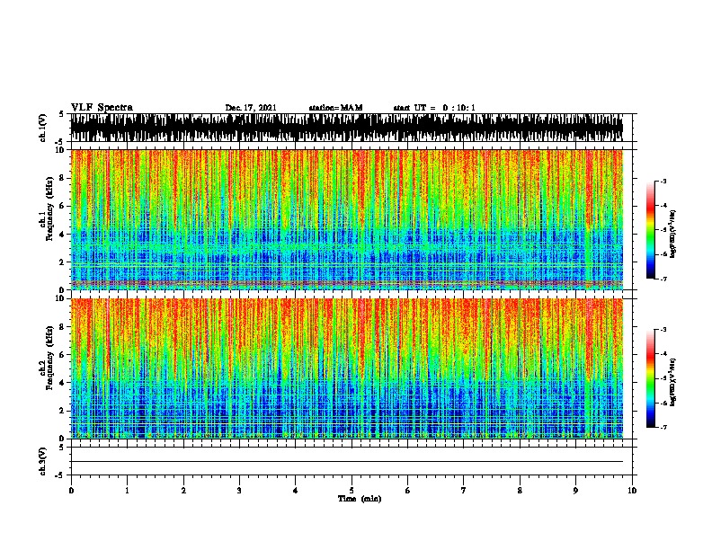This screenshot has height=550, width=712.
Task: Click the "ch.3(V)" axis label
Action: pyautogui.click(x=43, y=461)
